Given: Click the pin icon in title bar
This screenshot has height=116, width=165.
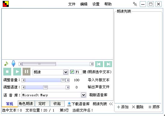Looking at the screenshot, I should pyautogui.click(x=135, y=4).
